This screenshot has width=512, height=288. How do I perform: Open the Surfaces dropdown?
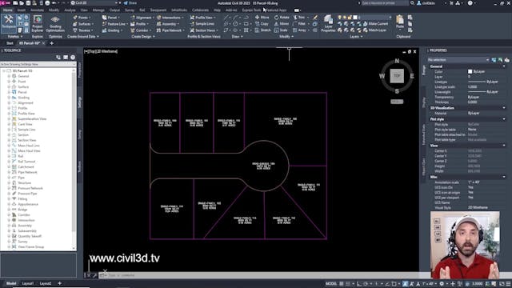click(x=83, y=24)
